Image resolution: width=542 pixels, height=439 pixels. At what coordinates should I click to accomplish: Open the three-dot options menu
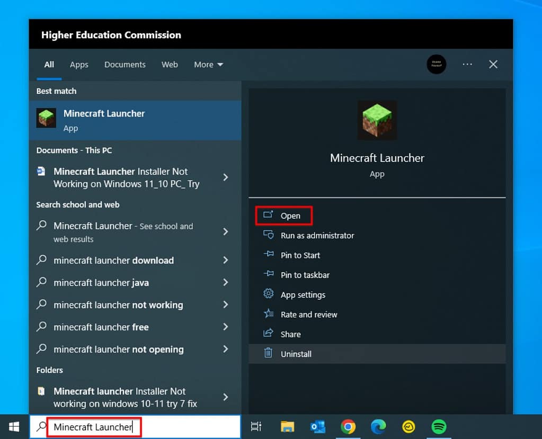tap(467, 64)
